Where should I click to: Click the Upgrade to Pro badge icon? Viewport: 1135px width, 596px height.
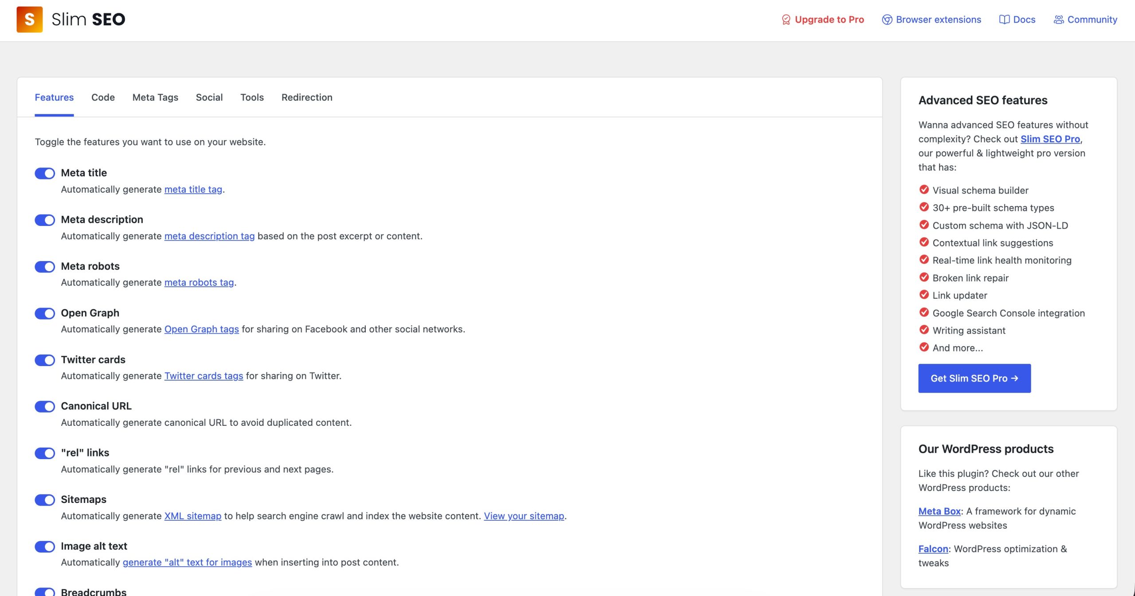[x=786, y=19]
